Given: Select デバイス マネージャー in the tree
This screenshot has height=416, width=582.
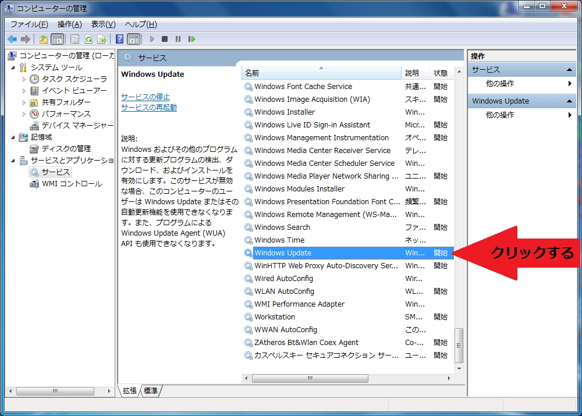Looking at the screenshot, I should (x=77, y=126).
